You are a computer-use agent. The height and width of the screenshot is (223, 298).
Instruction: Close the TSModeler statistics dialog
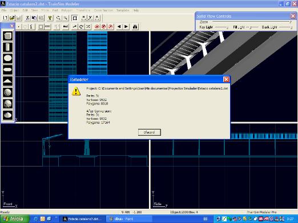tap(226, 79)
